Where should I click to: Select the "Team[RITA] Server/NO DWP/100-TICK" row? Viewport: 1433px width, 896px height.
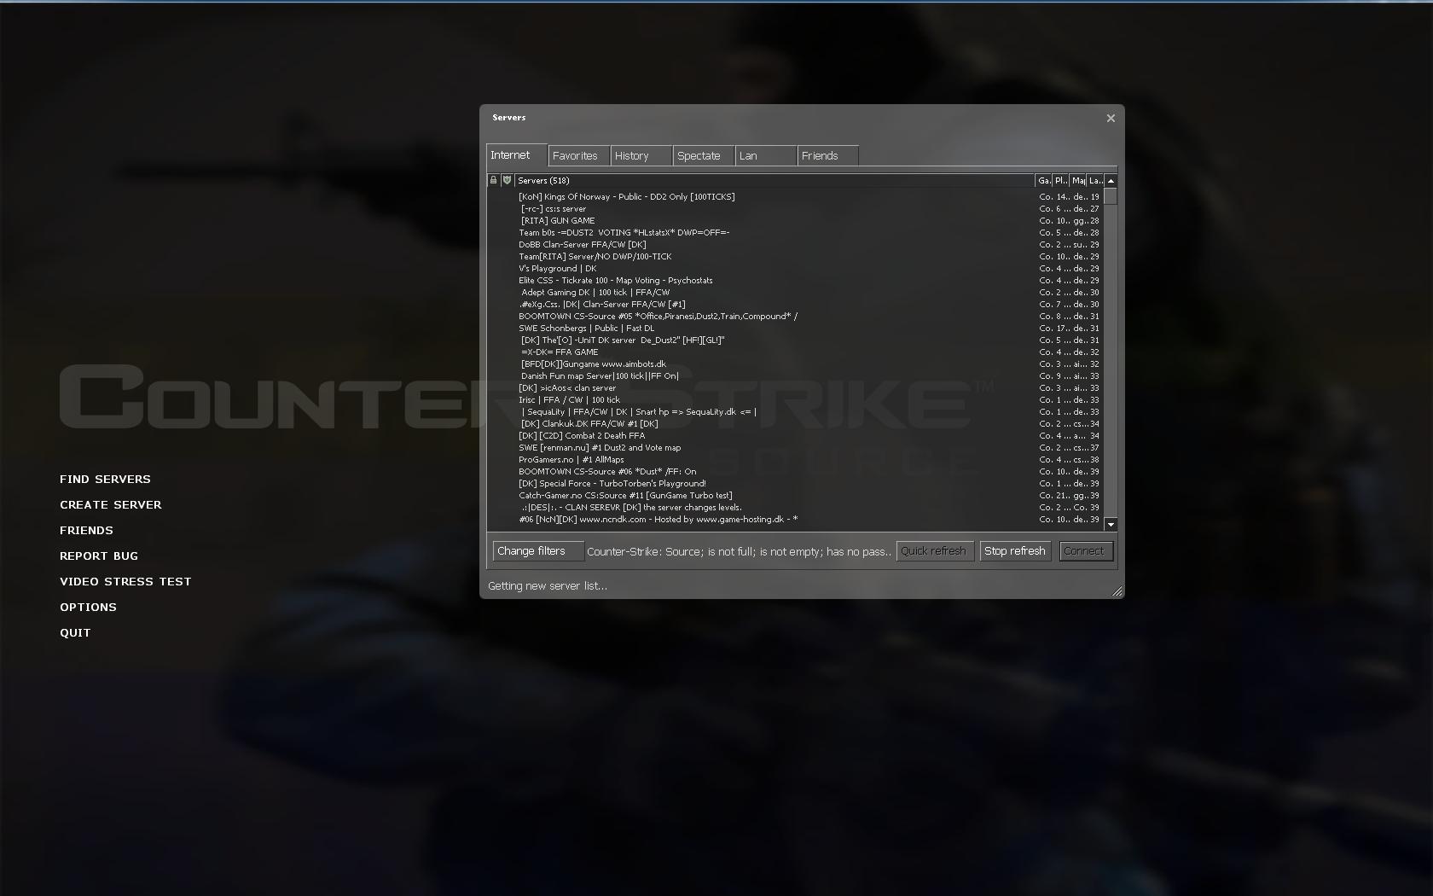pyautogui.click(x=795, y=257)
